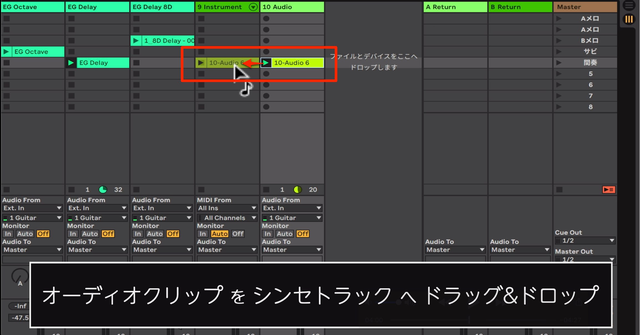This screenshot has height=335, width=640.
Task: Open 10 Audio 1 Guitar input channel dropdown
Action: (292, 218)
